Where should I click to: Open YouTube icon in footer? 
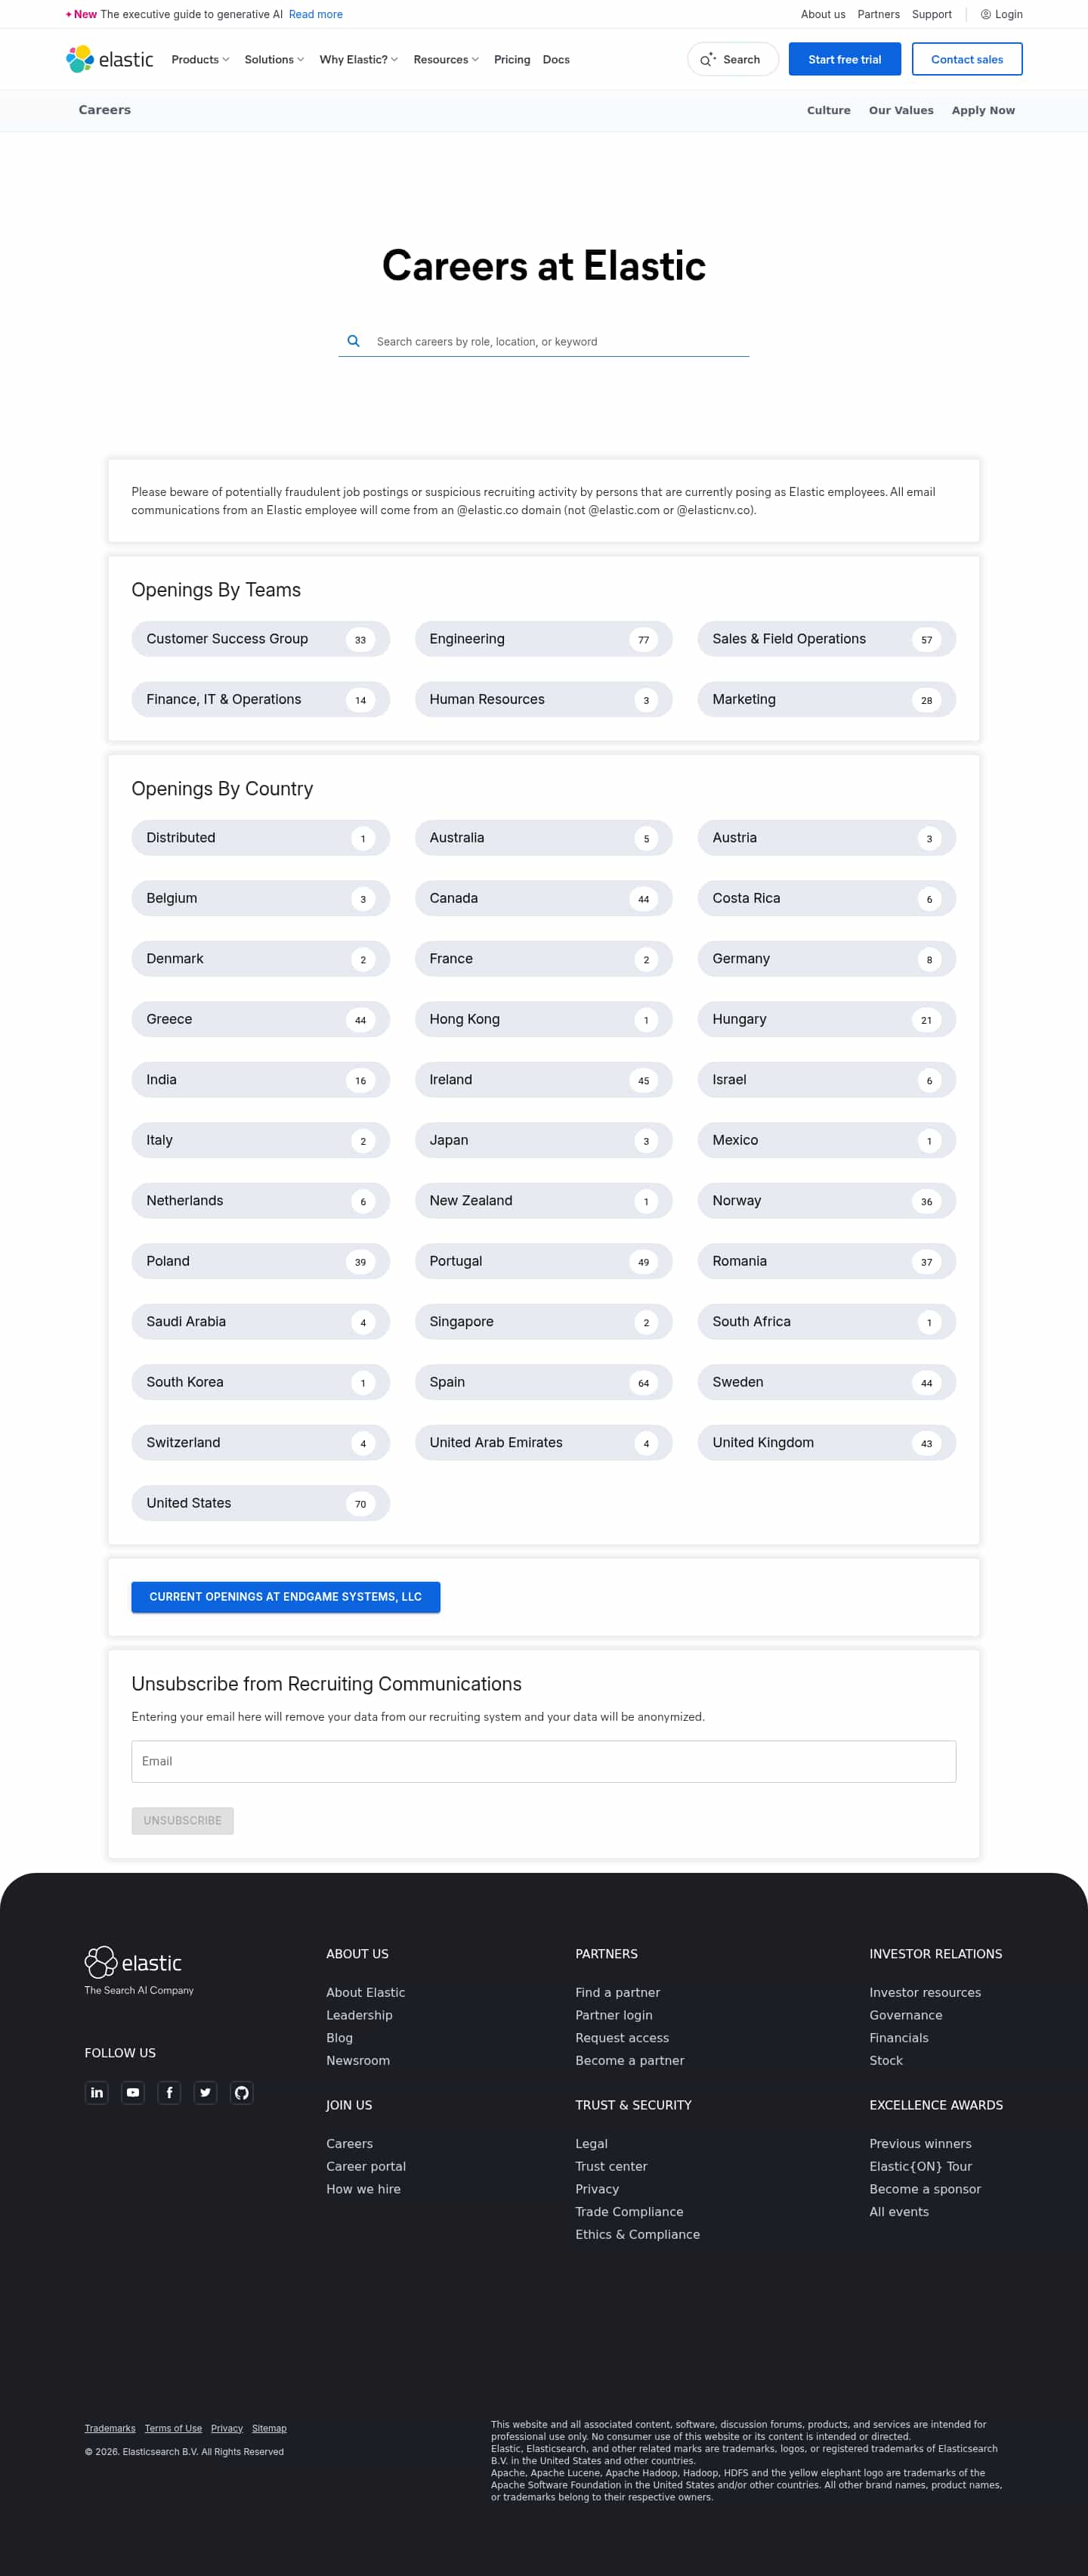[x=133, y=2092]
